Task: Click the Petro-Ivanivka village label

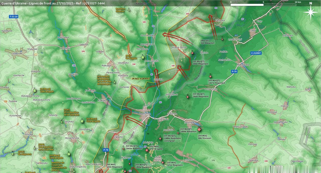Action: point(151,61)
